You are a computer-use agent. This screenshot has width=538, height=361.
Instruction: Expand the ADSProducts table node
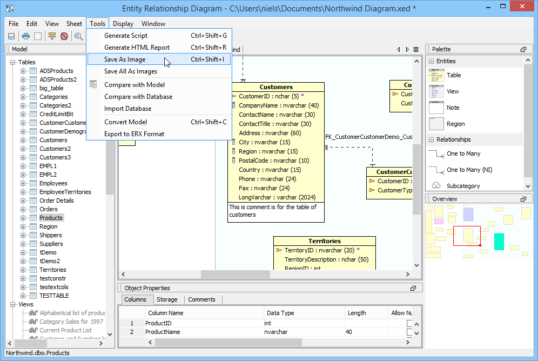pyautogui.click(x=23, y=71)
